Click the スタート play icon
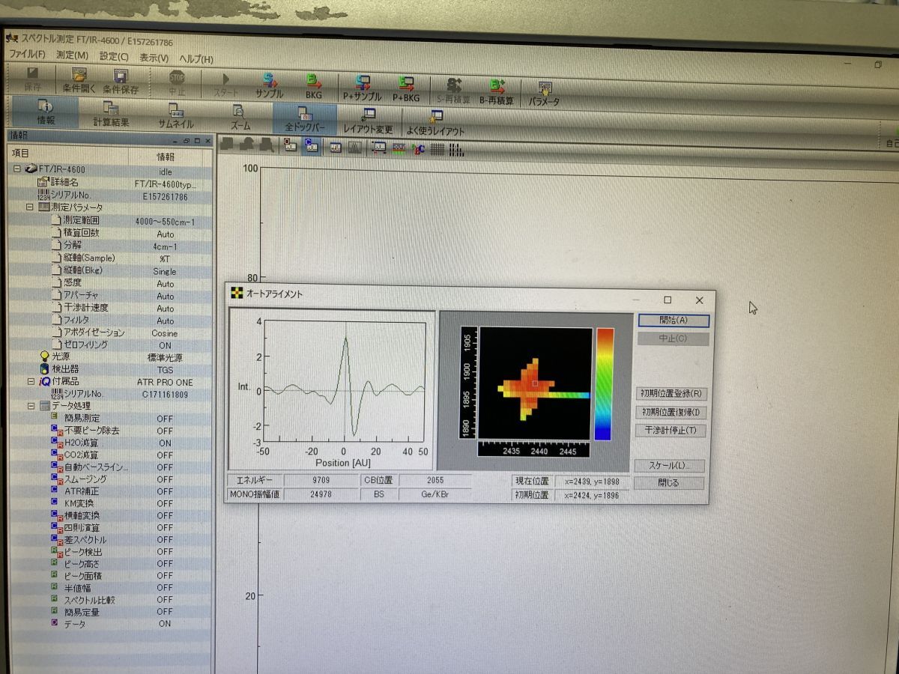Image resolution: width=899 pixels, height=674 pixels. coord(226,84)
